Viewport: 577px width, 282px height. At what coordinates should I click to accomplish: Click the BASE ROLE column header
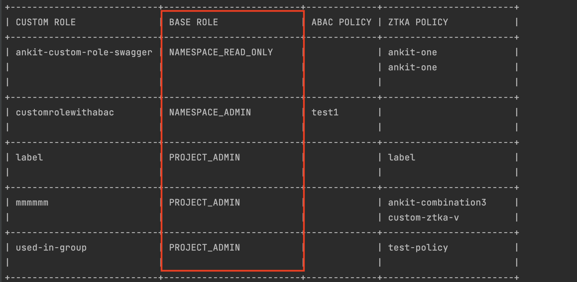[193, 22]
